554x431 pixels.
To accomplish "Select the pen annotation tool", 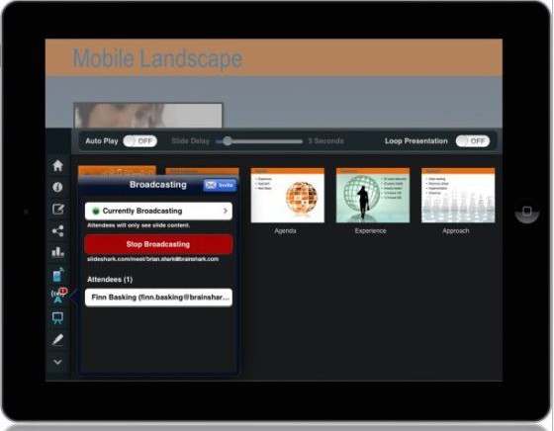I will [x=57, y=340].
